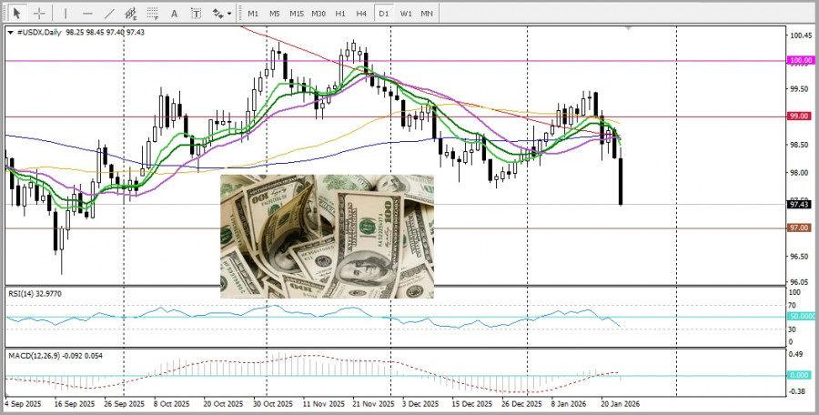
Task: Select the text label tool
Action: point(196,14)
